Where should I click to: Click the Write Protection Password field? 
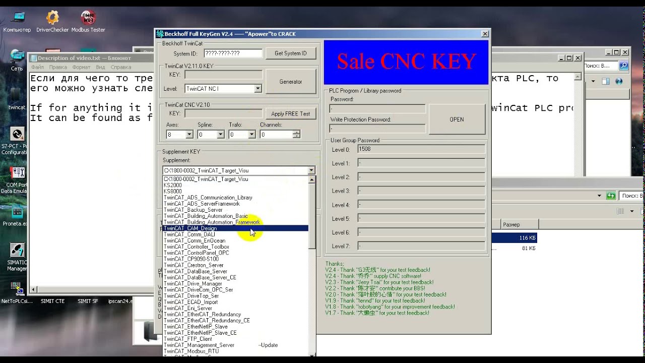377,129
